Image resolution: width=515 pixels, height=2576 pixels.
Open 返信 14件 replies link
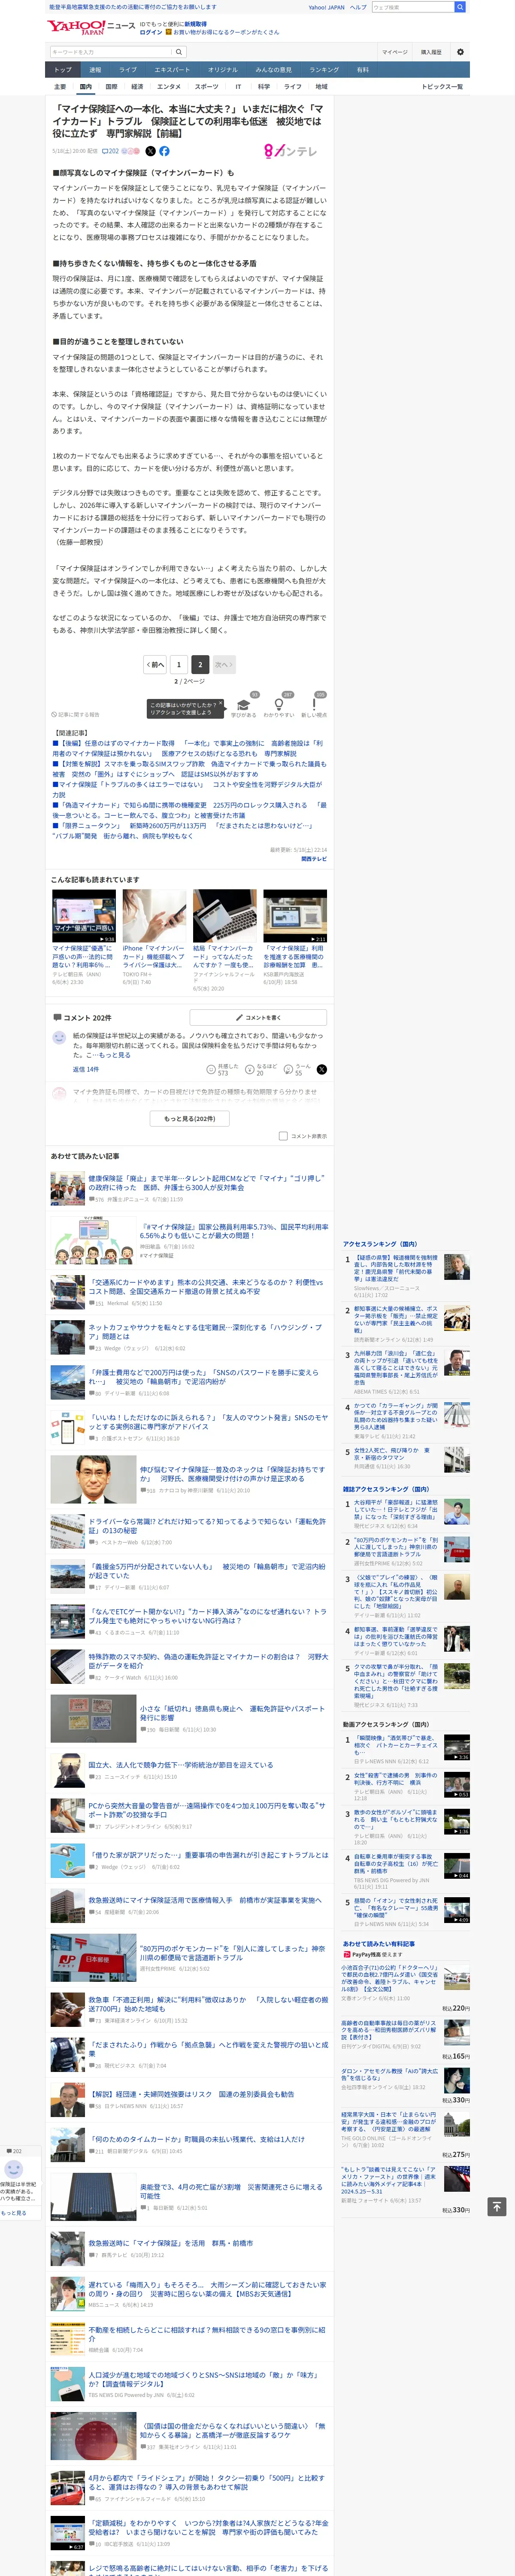coord(85,1070)
